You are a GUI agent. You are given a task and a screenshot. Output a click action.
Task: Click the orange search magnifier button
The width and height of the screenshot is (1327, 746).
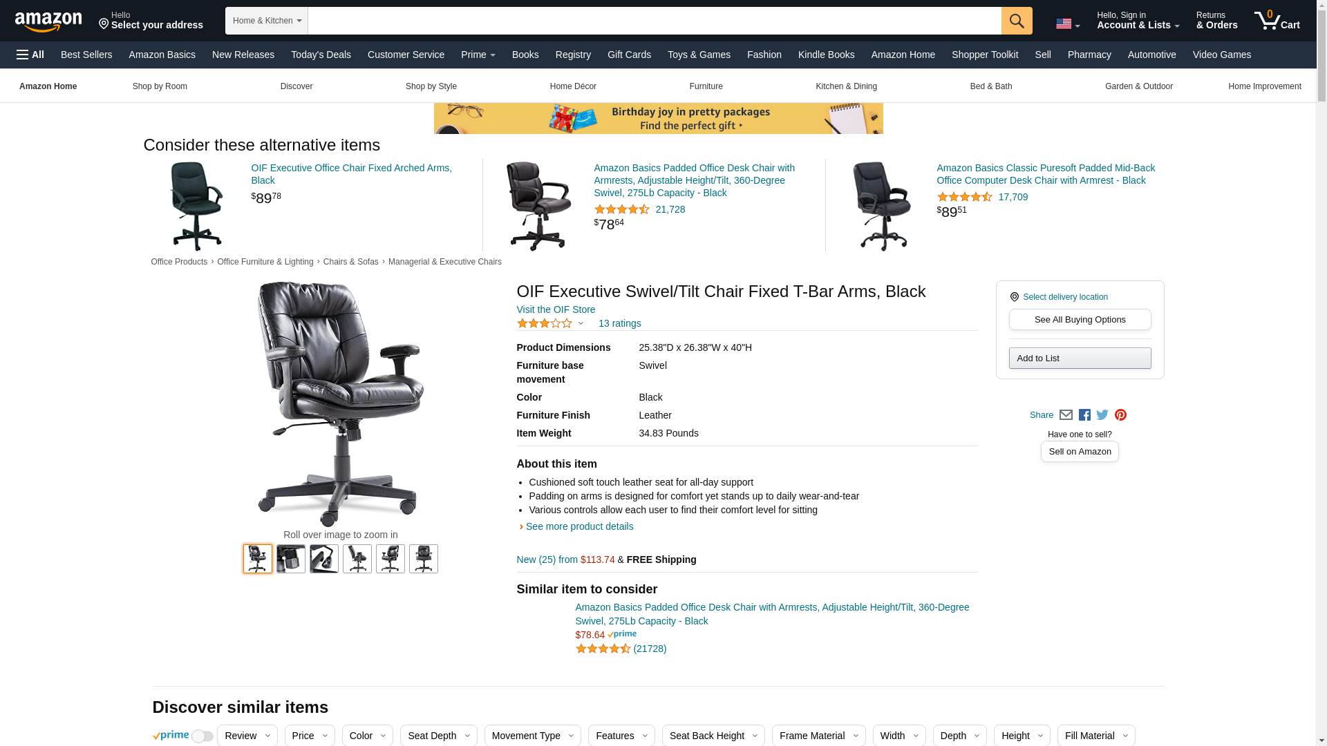coord(1017,21)
